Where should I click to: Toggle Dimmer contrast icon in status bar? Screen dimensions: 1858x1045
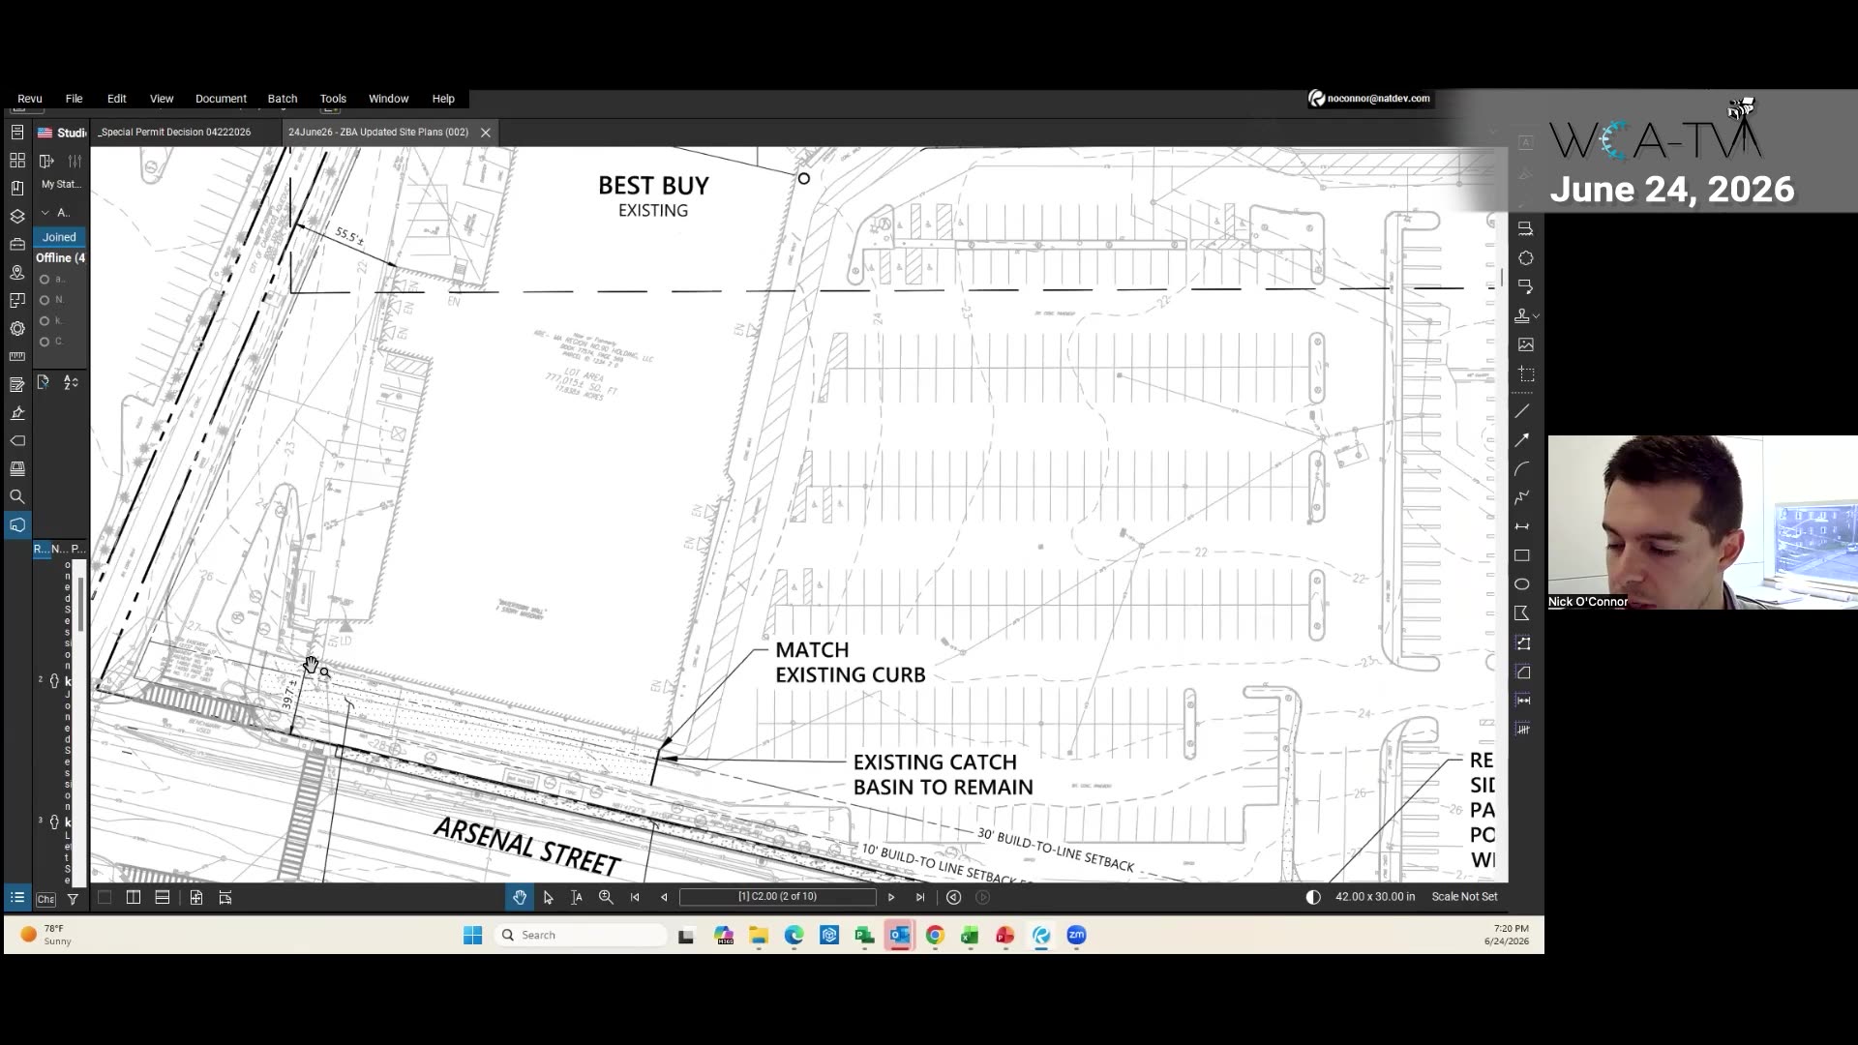coord(1313,897)
